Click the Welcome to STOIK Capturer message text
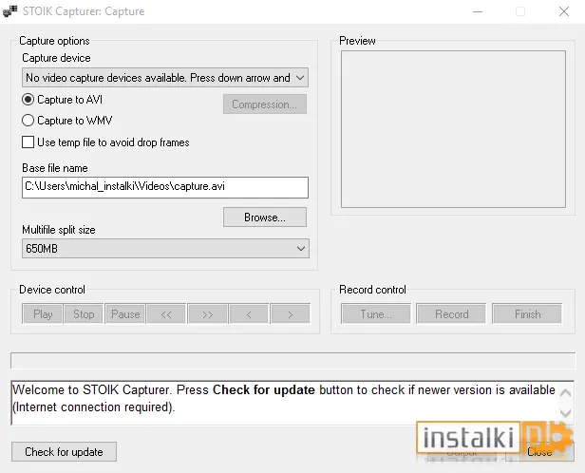The height and width of the screenshot is (473, 585). [x=284, y=398]
